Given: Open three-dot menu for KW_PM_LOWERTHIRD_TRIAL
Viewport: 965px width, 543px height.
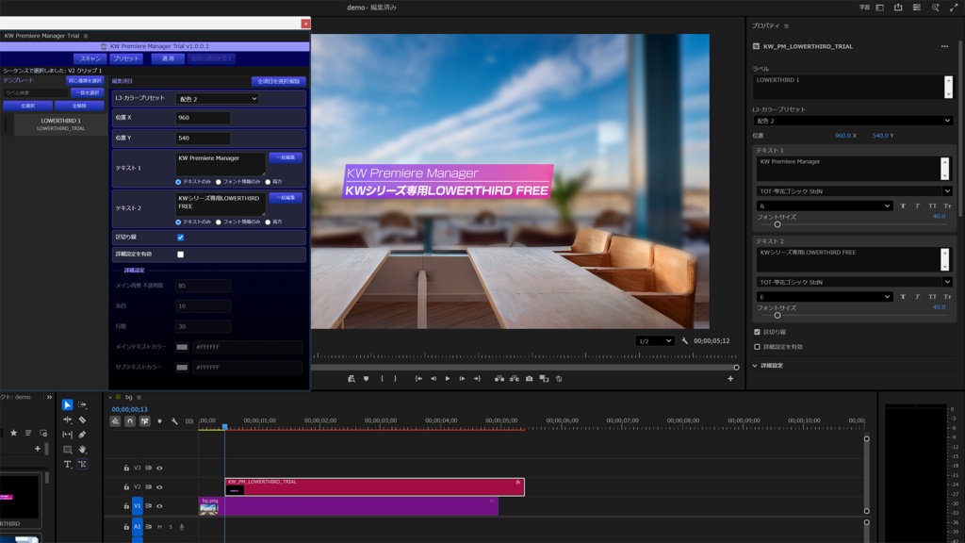Looking at the screenshot, I should point(944,46).
